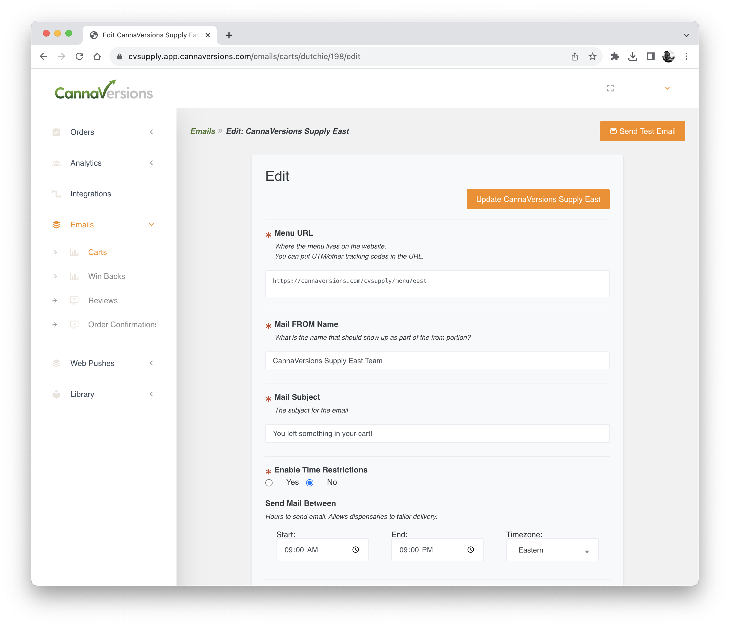Open the browser extensions puzzle icon
This screenshot has width=730, height=627.
[615, 56]
